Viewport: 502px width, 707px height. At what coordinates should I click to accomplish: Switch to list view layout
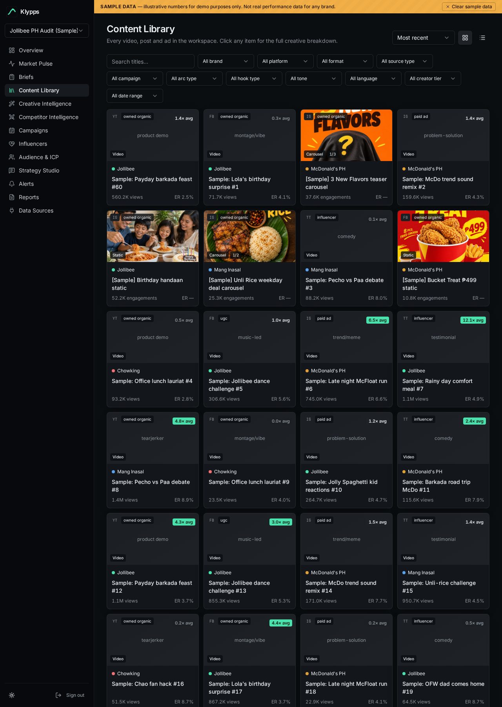(x=482, y=38)
